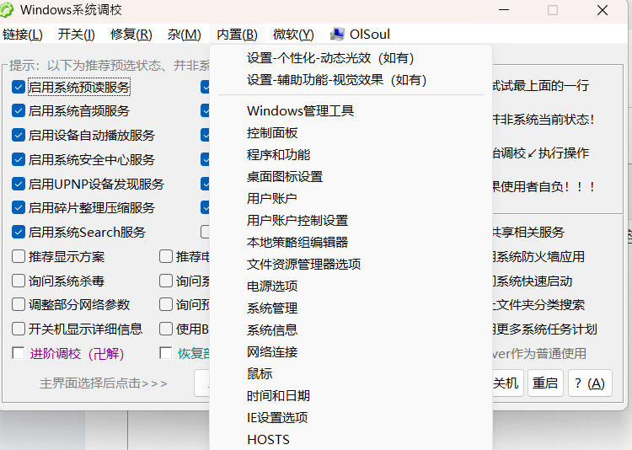
Task: Open the 杂(M) menu
Action: [x=185, y=35]
